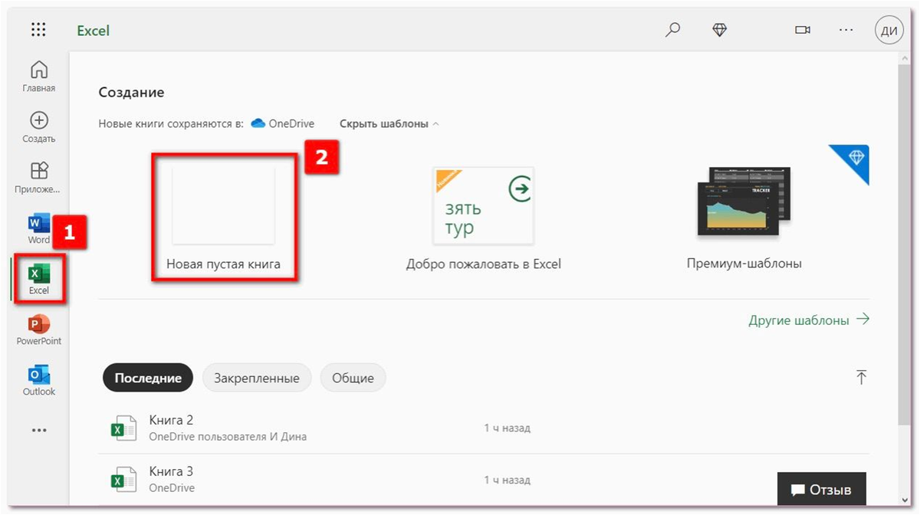
Task: Switch to the Общие tab
Action: (x=353, y=378)
